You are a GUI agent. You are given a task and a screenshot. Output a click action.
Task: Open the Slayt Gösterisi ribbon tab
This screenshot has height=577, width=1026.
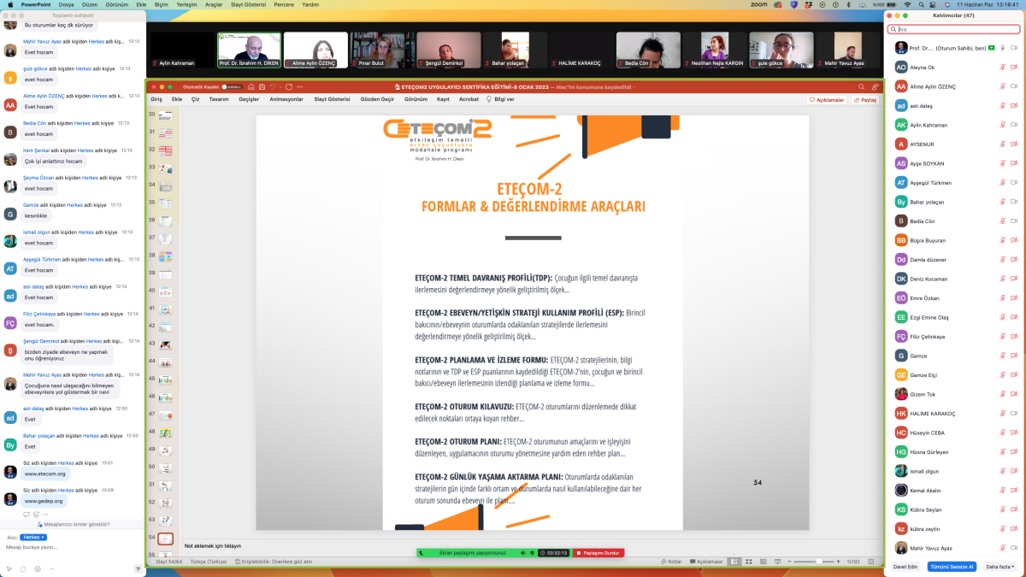click(x=332, y=99)
